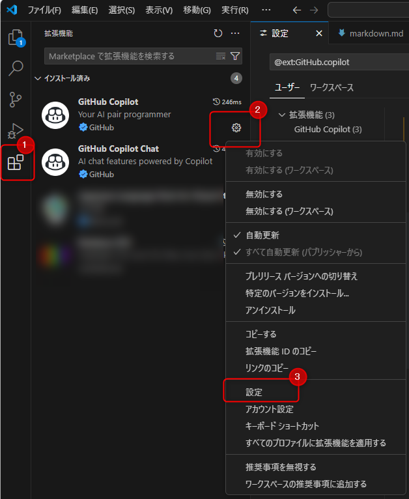The width and height of the screenshot is (409, 499).
Task: Clear the extensions search results icon
Action: tap(220, 56)
